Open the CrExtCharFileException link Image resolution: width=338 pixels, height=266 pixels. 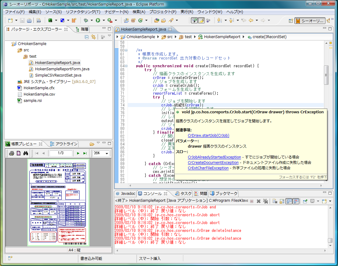coord(208,168)
